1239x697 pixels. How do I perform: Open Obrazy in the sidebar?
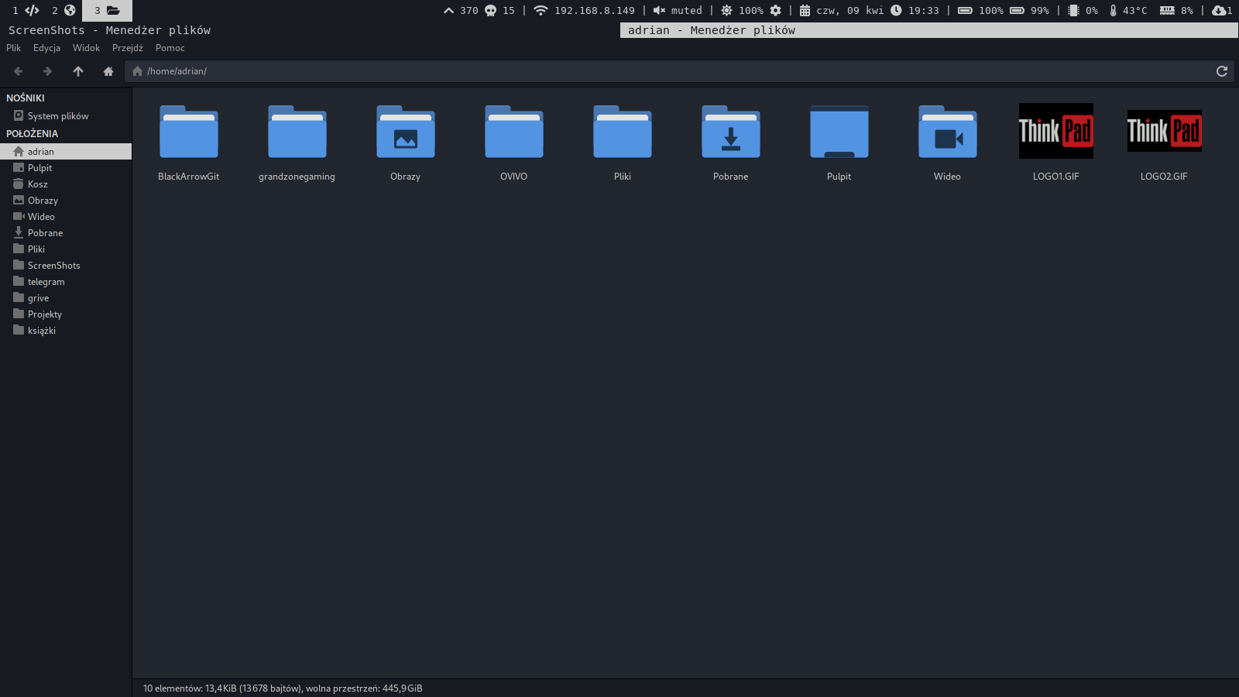click(66, 201)
